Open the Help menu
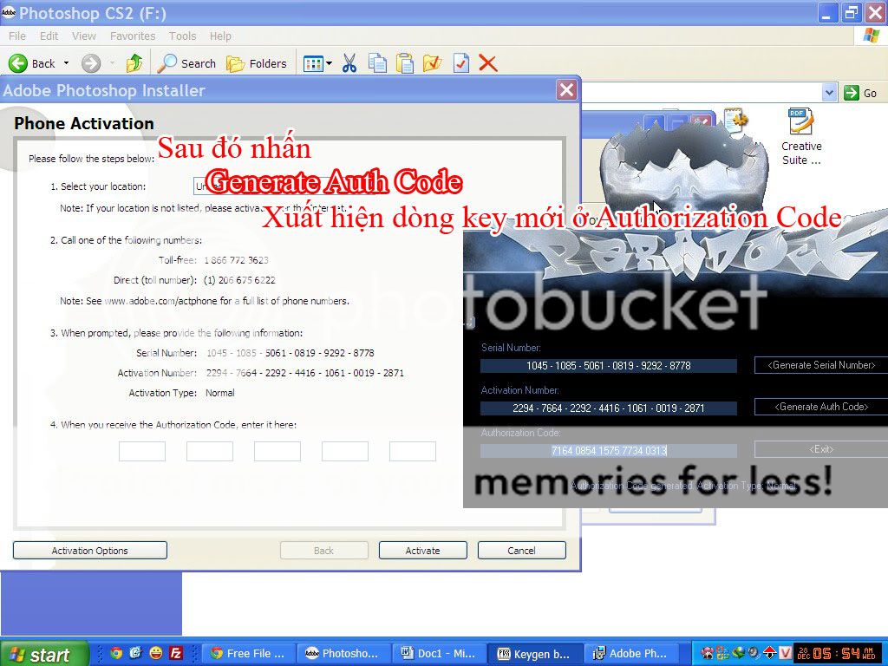 tap(220, 36)
